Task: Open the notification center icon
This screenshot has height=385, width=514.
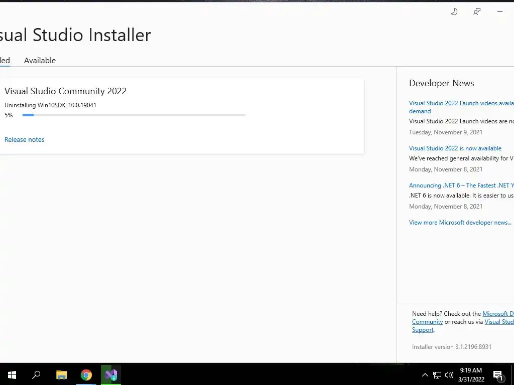Action: click(498, 375)
